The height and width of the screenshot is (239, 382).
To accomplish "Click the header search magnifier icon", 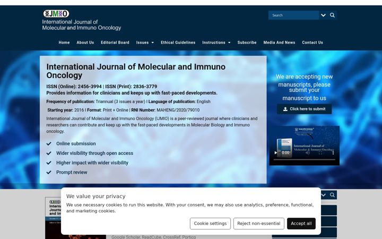I will coord(332,15).
